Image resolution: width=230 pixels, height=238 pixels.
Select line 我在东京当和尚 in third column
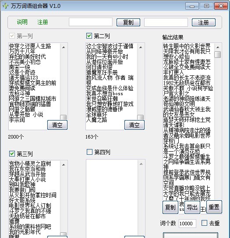(27, 169)
